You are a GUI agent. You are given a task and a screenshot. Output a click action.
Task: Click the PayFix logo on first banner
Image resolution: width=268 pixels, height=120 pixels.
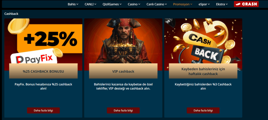click(x=34, y=58)
